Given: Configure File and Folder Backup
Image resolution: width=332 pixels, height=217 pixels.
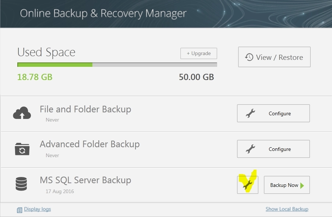Looking at the screenshot, I should (x=273, y=113).
